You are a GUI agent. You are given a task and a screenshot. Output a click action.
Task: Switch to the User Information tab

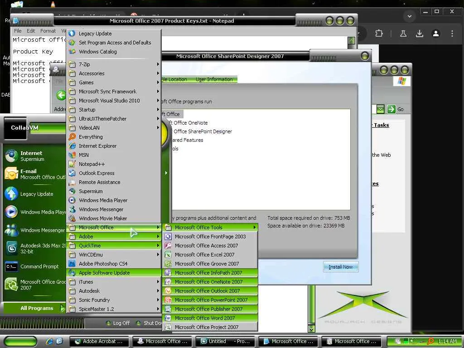[x=214, y=79]
